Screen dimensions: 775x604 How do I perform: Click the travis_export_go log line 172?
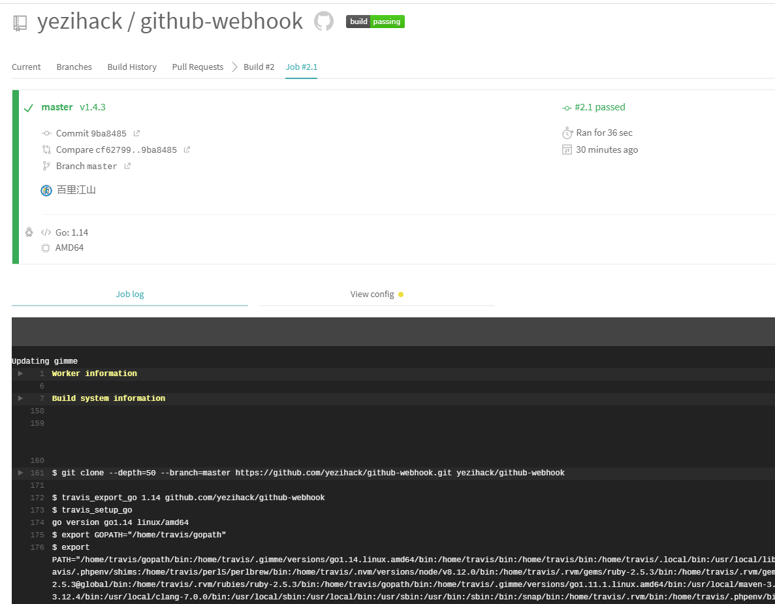click(x=188, y=498)
